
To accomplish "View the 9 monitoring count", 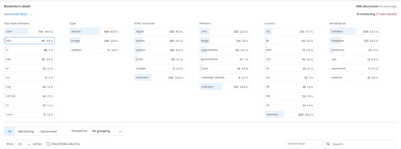I will 366,14.
